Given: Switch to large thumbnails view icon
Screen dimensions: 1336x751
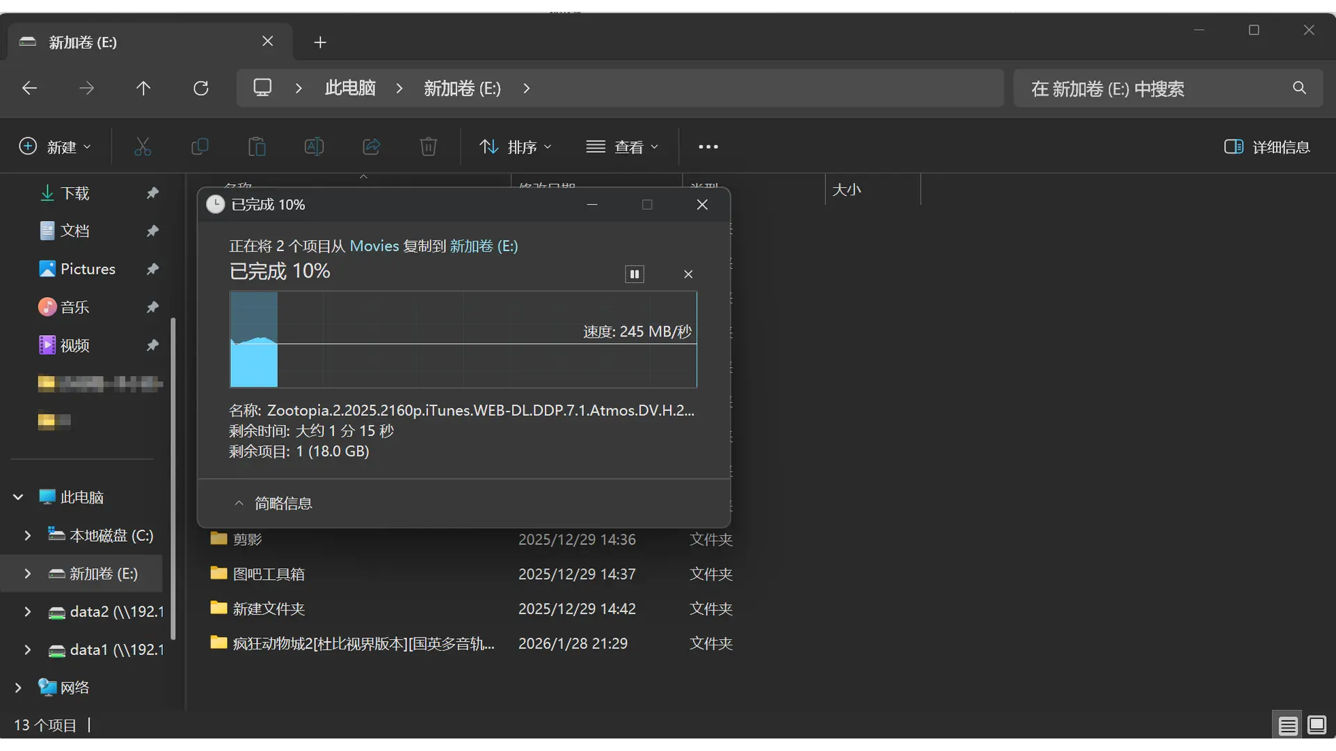Looking at the screenshot, I should [x=1317, y=725].
